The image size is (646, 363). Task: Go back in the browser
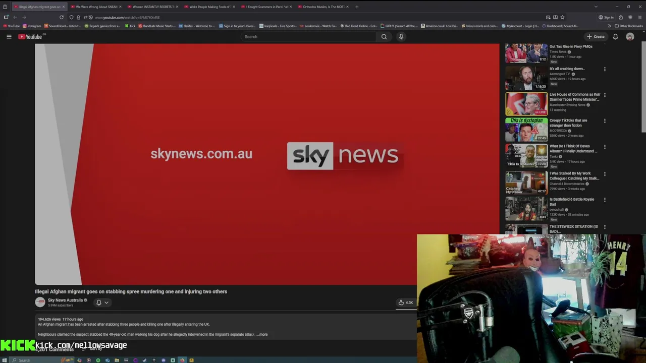tap(15, 17)
